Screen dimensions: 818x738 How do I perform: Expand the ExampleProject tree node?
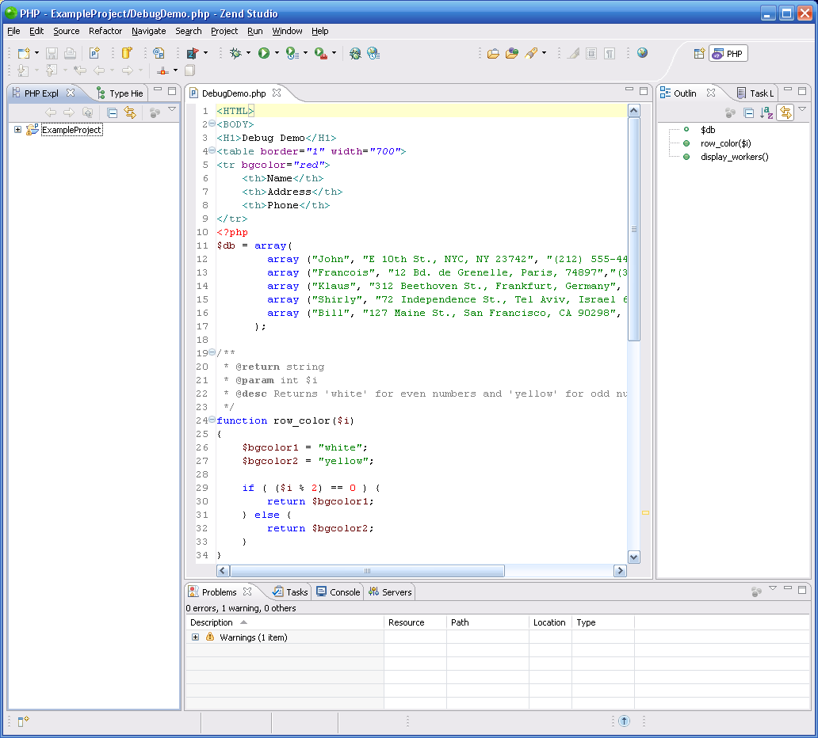(x=17, y=130)
